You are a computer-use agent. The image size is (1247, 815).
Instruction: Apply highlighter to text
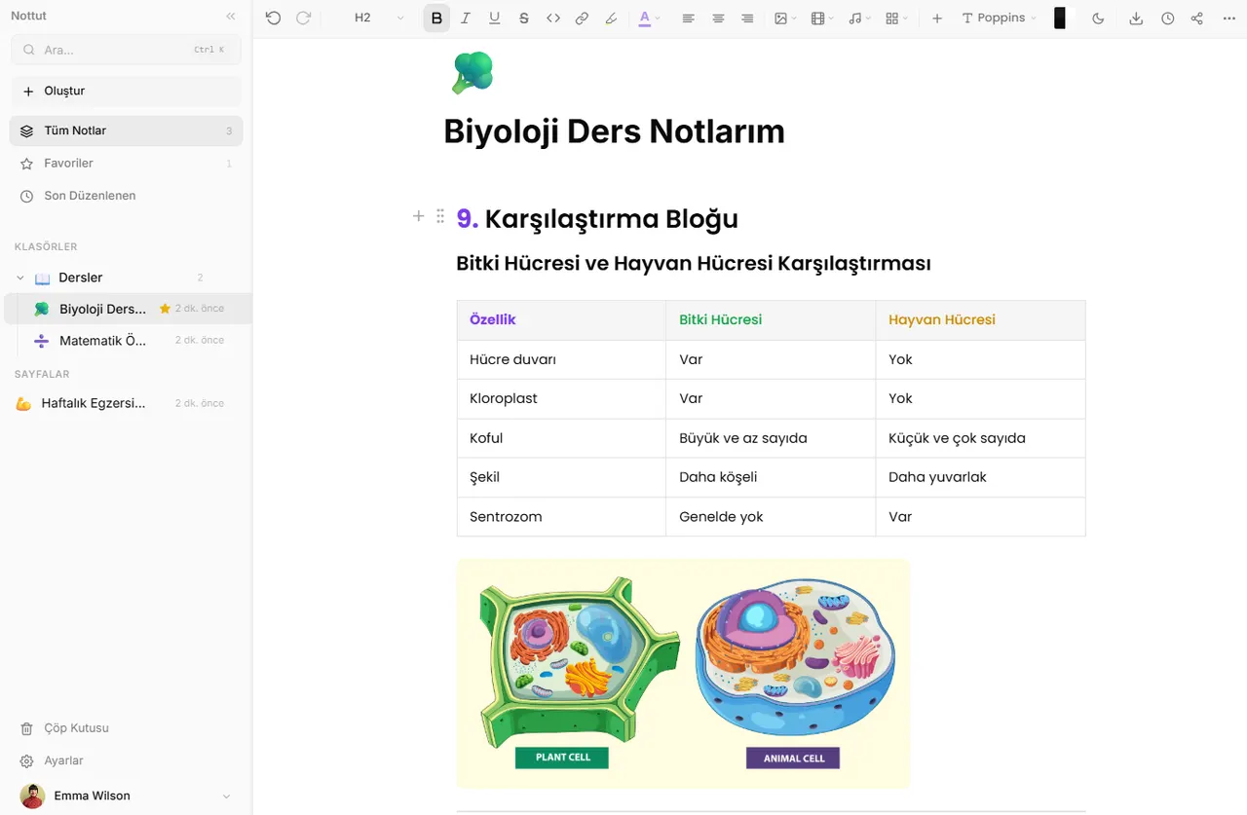pyautogui.click(x=611, y=18)
